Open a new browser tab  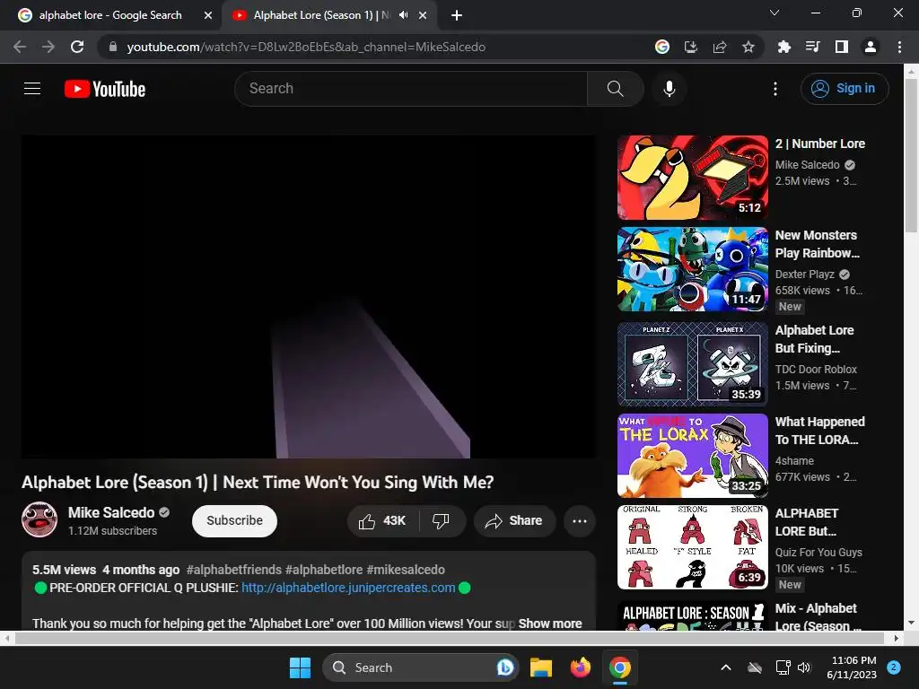point(457,16)
